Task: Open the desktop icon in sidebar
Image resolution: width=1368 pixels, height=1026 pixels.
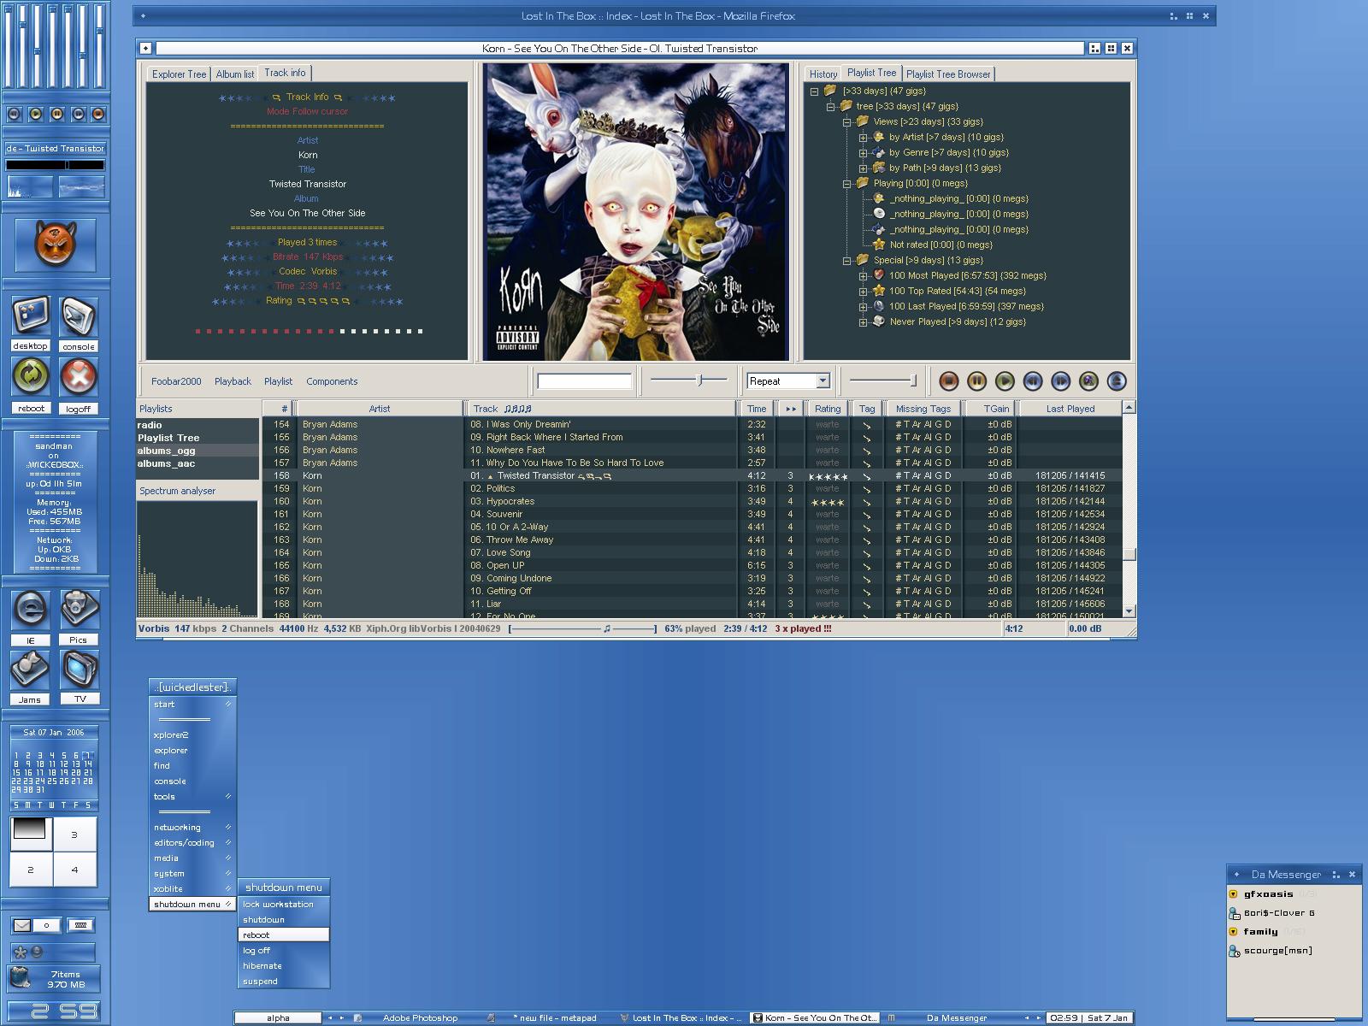Action: (x=31, y=316)
